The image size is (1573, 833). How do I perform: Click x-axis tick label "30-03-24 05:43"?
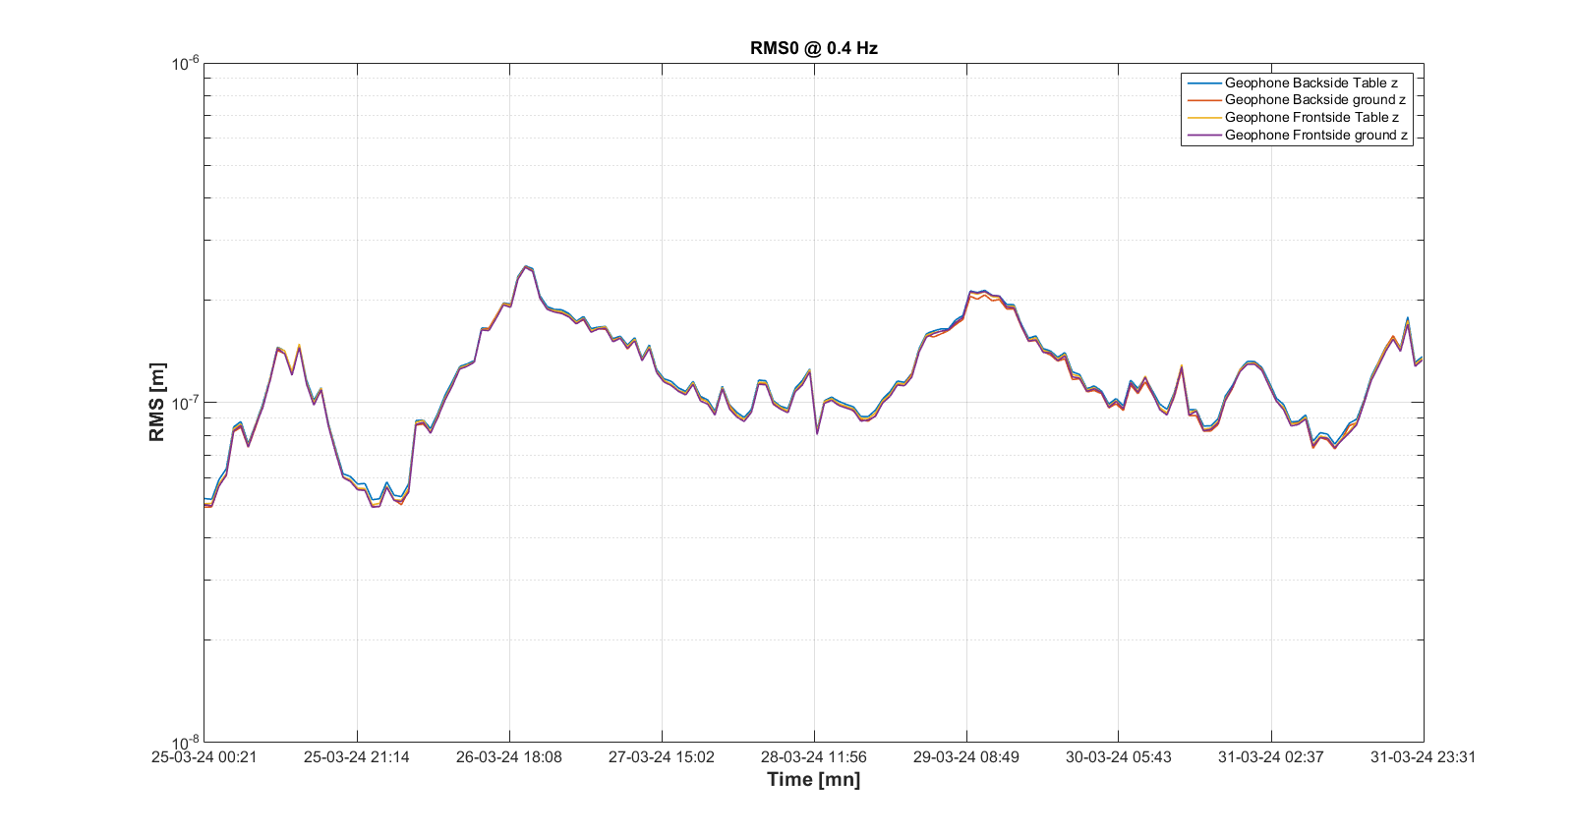pyautogui.click(x=1119, y=757)
